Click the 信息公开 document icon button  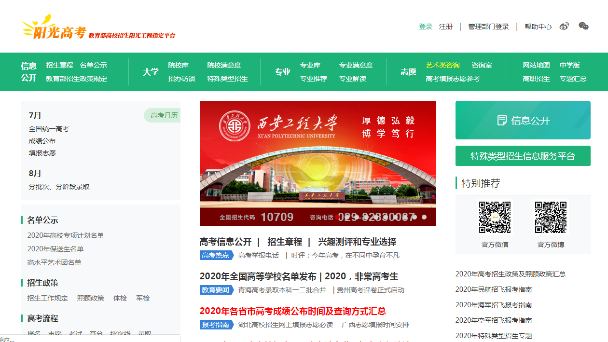coord(523,120)
